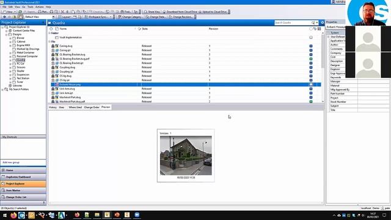This screenshot has width=391, height=220.
Task: Click the Share View button
Action: 152,12
